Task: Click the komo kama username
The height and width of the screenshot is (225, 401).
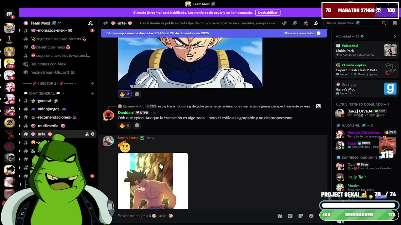Action: pos(128,138)
